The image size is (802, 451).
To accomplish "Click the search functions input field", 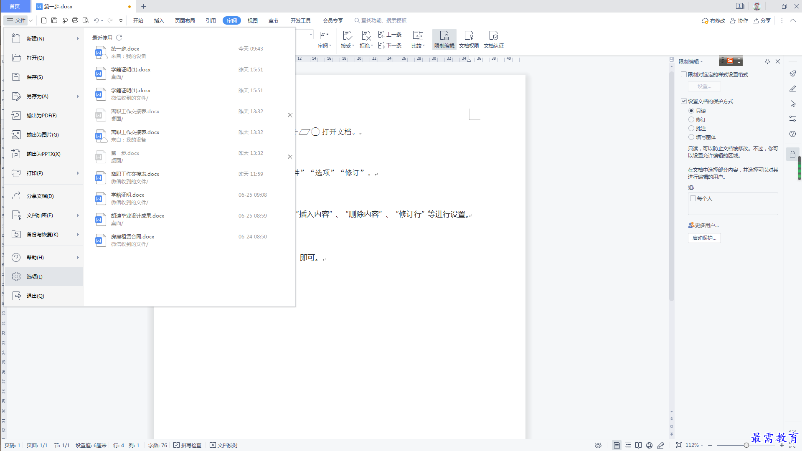I will (383, 20).
